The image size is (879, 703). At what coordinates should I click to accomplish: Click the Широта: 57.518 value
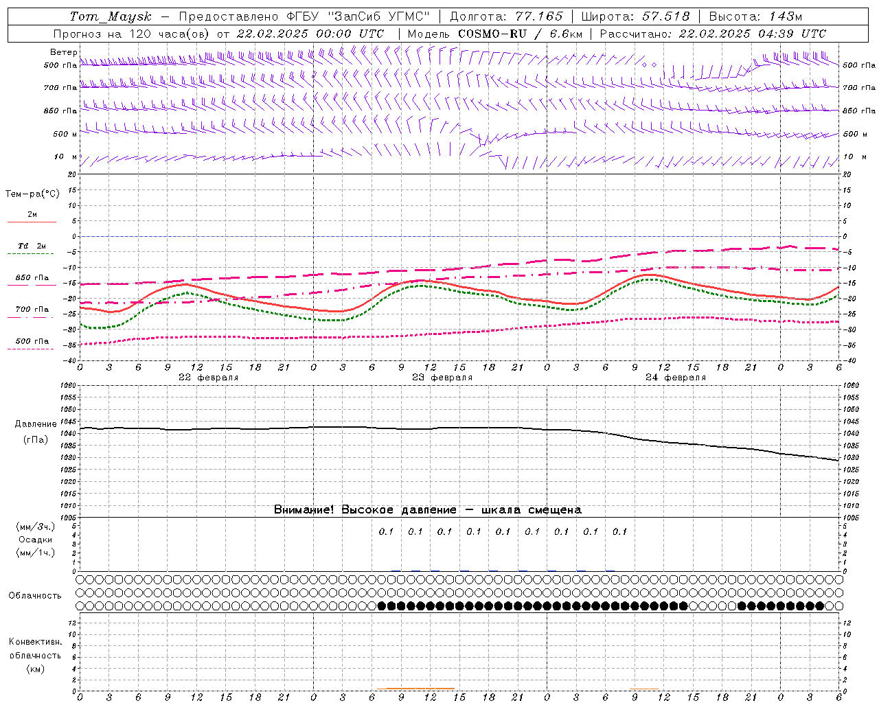pyautogui.click(x=635, y=16)
